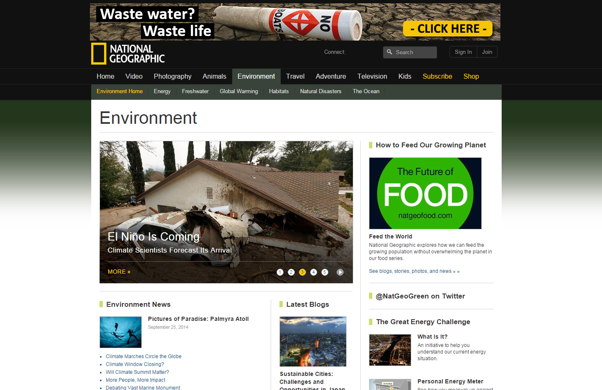This screenshot has width=602, height=390.
Task: Open the Home menu item
Action: 105,76
